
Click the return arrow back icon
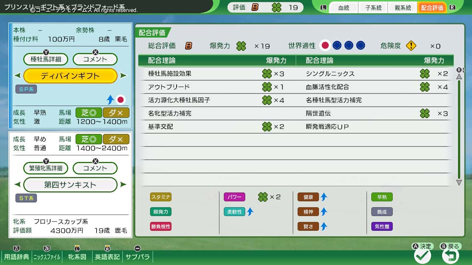[x=450, y=255]
